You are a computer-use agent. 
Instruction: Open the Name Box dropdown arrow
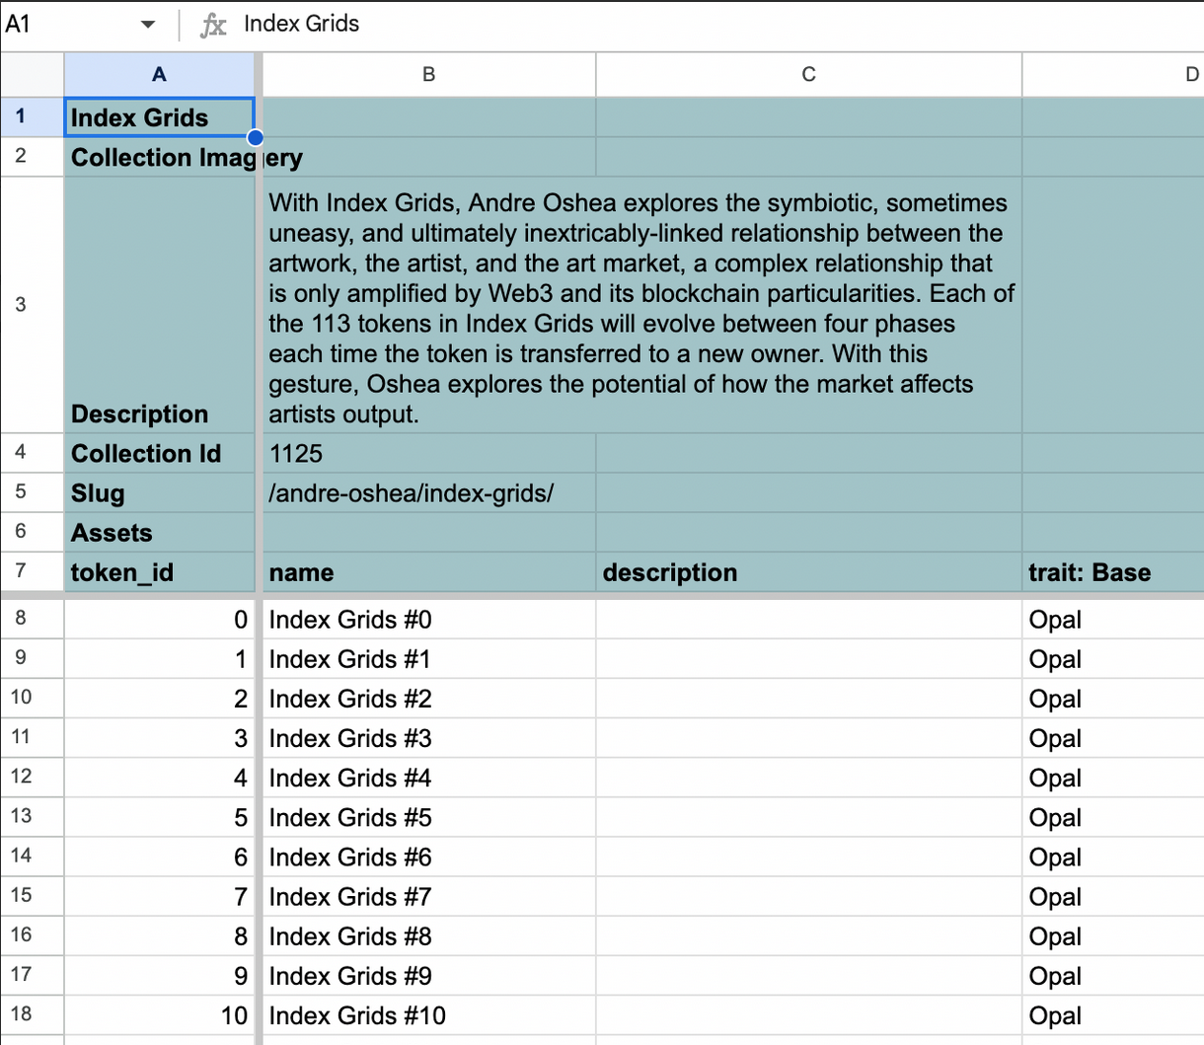pos(148,24)
